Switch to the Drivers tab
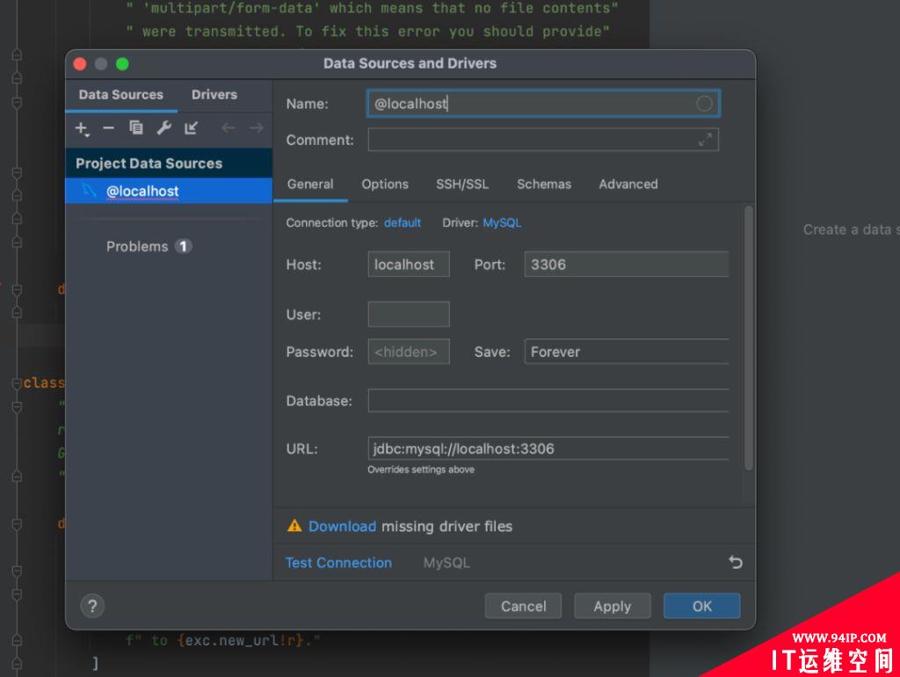Screen dimensions: 900x677 (x=214, y=95)
